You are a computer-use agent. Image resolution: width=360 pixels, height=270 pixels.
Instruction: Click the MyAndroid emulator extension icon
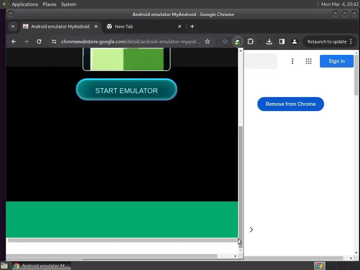(x=238, y=41)
